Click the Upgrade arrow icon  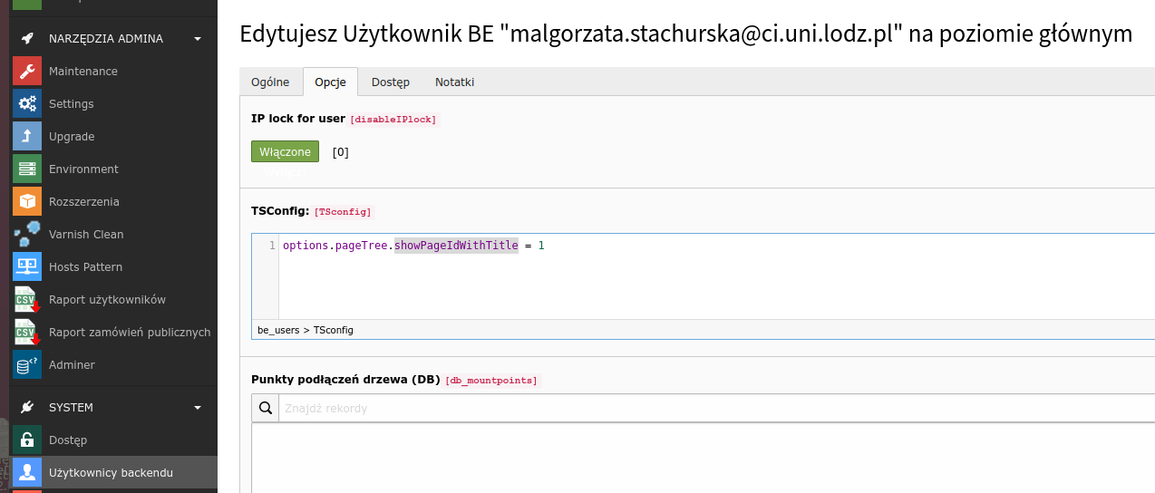(27, 136)
